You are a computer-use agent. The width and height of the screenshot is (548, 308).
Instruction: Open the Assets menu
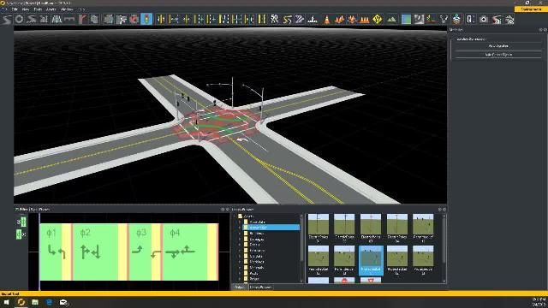coord(51,9)
